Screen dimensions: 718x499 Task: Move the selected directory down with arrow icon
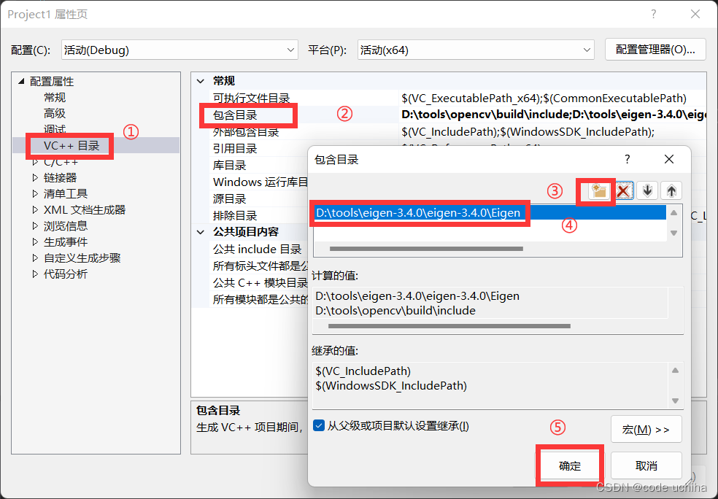pyautogui.click(x=646, y=190)
